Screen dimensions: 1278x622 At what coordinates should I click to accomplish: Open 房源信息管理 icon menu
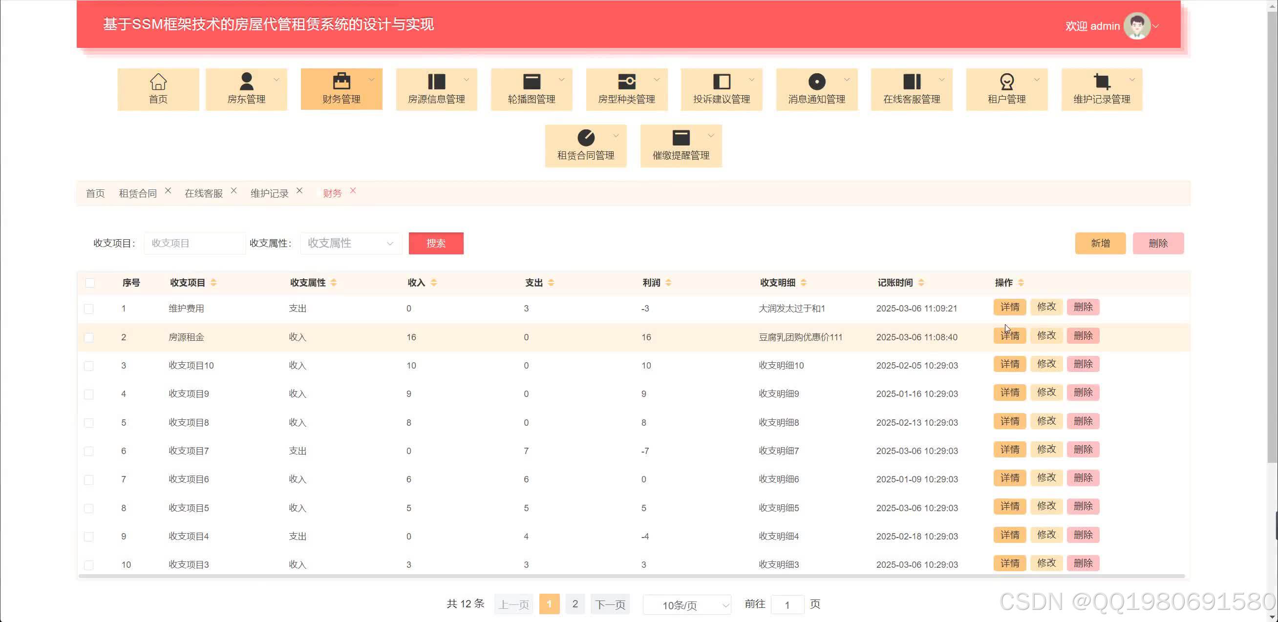(436, 82)
